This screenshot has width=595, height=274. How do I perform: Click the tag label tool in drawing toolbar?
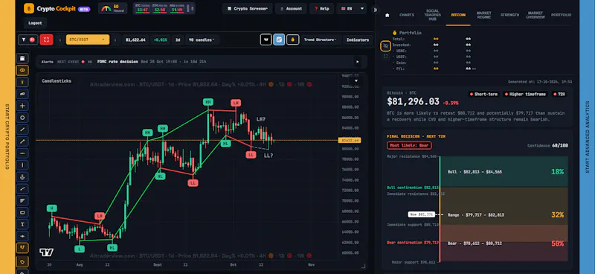click(22, 261)
